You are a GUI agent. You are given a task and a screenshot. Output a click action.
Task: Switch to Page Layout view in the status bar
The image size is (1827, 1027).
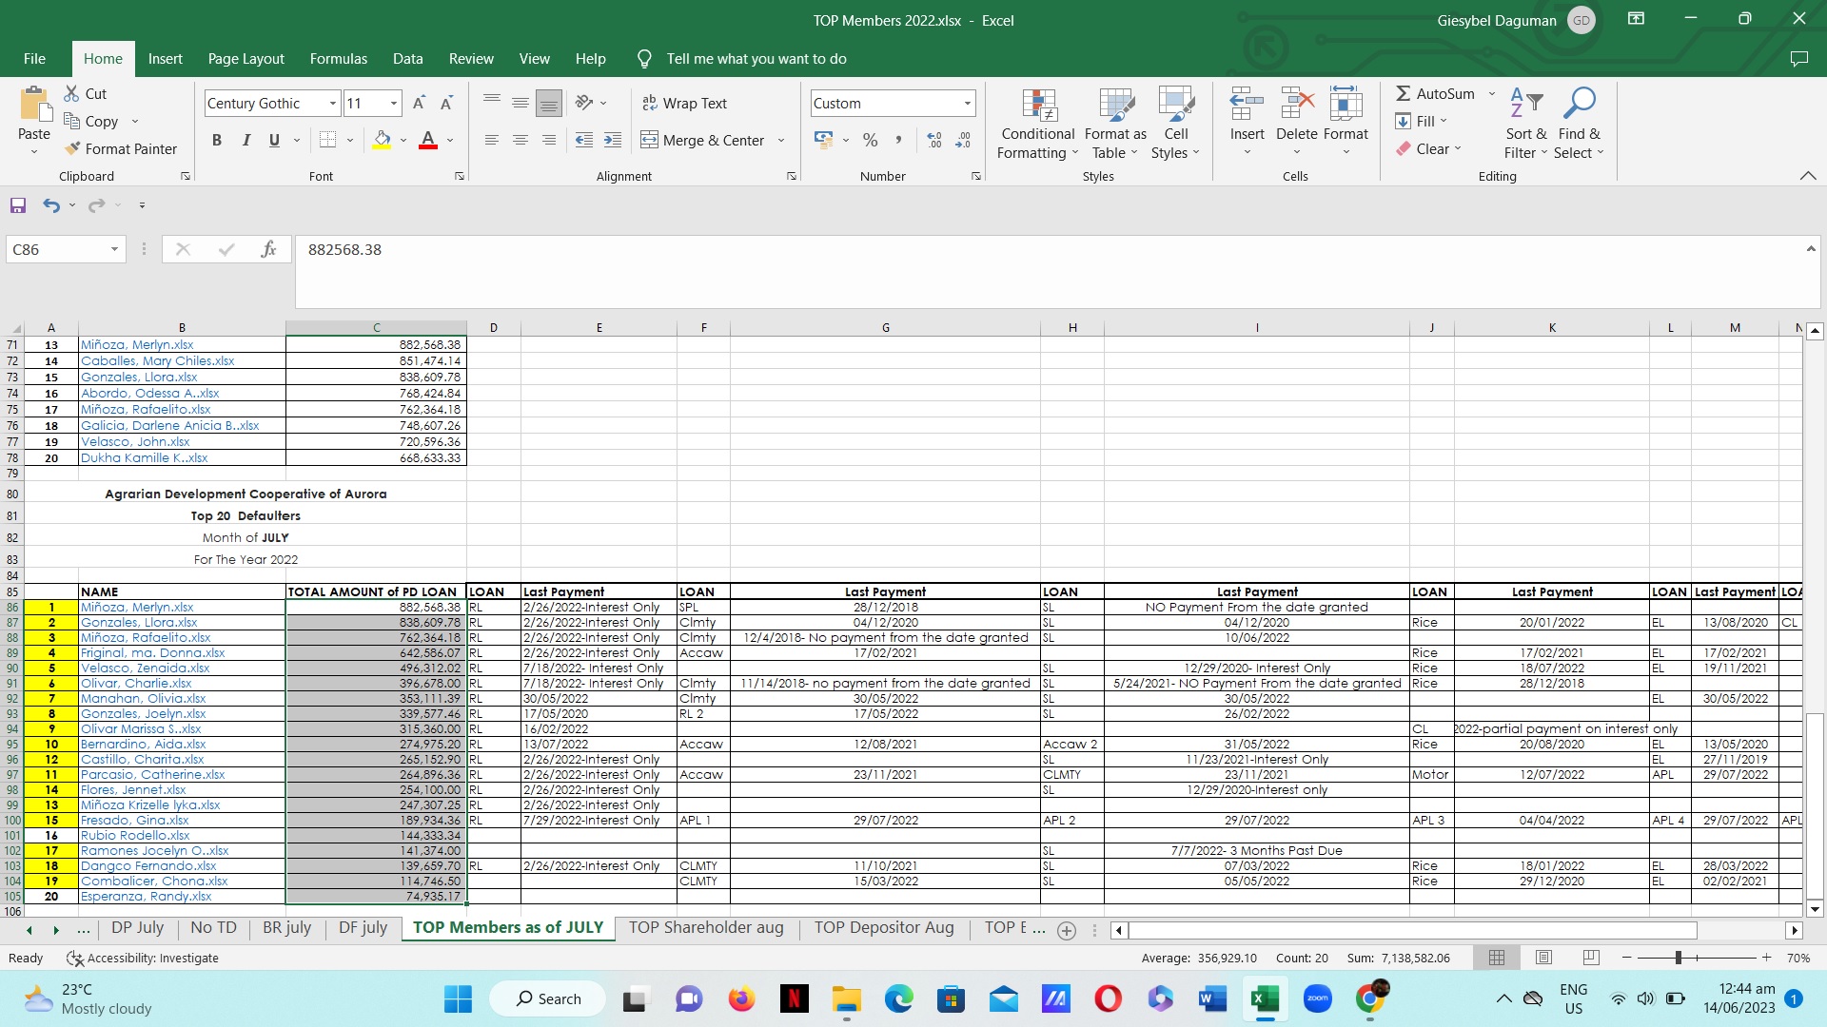coord(1543,958)
